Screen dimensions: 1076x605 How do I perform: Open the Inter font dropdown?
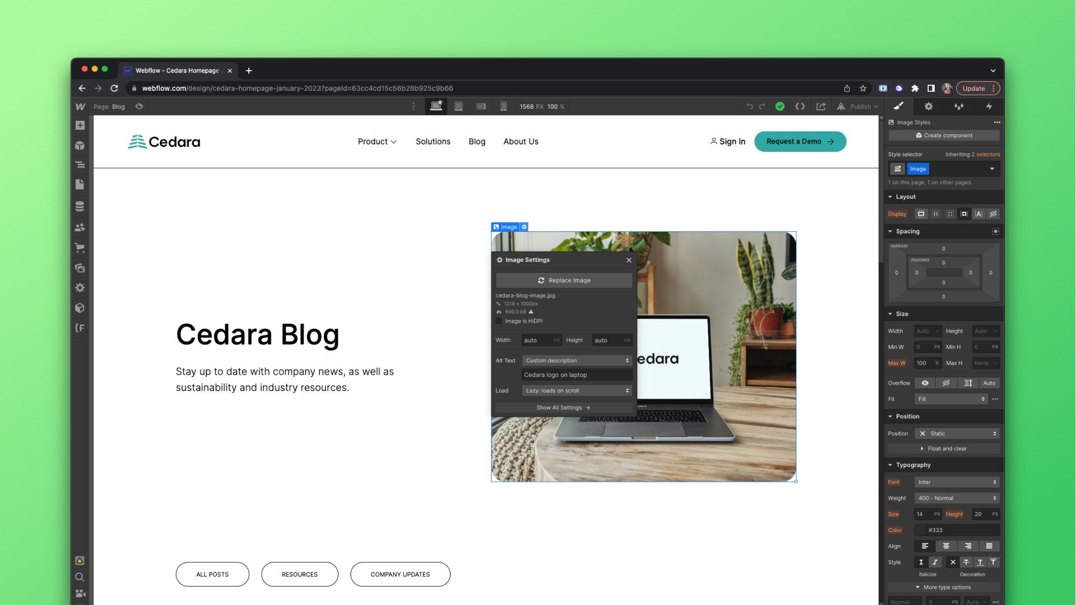957,482
